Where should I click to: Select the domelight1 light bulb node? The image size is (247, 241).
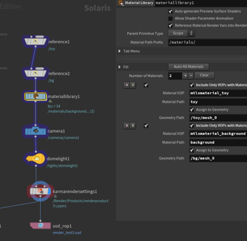(x=36, y=159)
